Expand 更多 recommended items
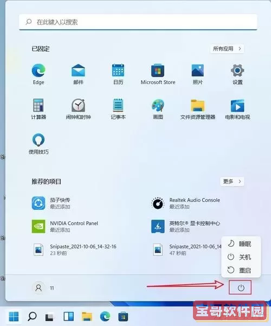 click(x=232, y=182)
